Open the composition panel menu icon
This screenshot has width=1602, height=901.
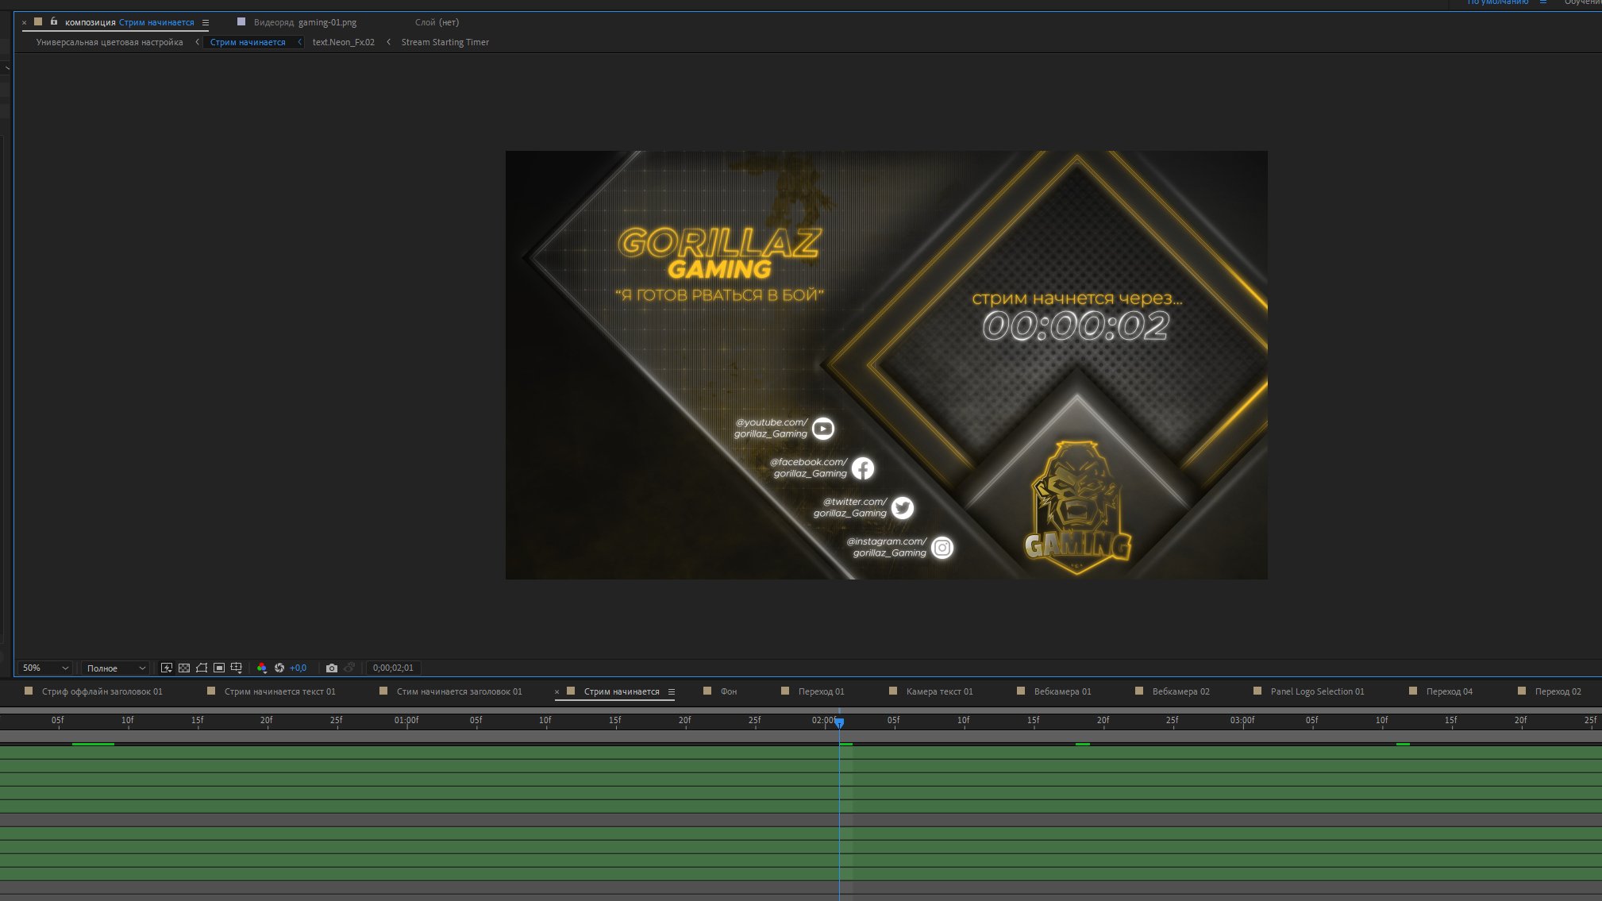tap(206, 23)
